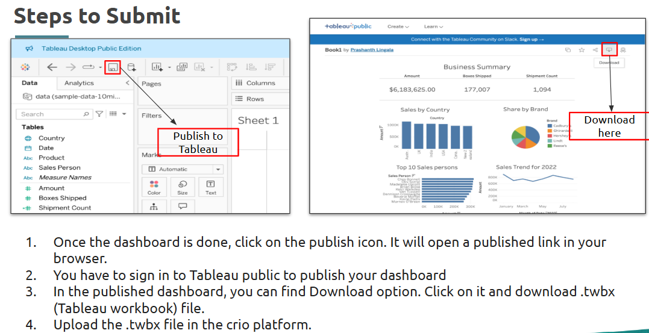Select the Country field
Viewport: 649px width, 333px height.
(52, 138)
